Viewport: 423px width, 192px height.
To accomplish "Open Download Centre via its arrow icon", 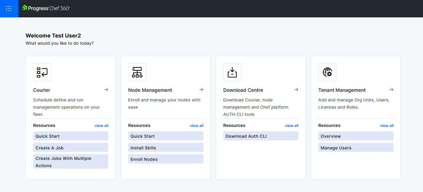I will (x=296, y=89).
